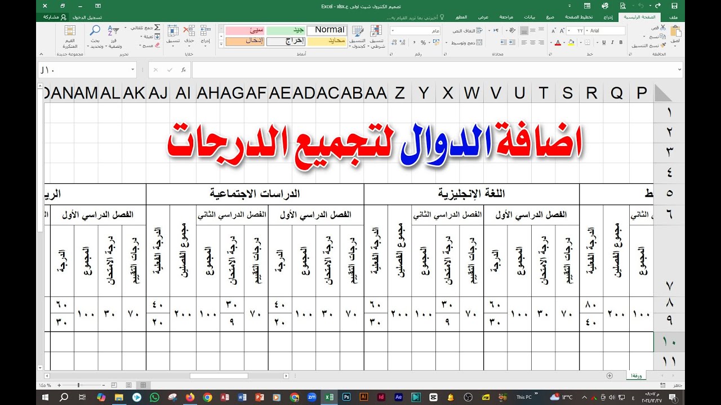Open the Font name Arial dropdown

pyautogui.click(x=588, y=30)
